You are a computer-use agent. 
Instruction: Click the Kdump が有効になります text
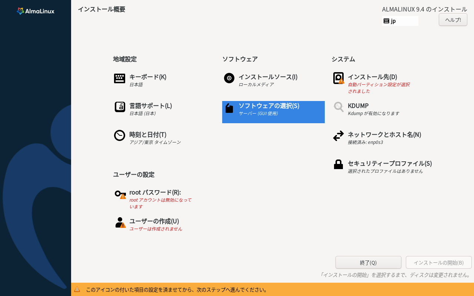point(374,113)
